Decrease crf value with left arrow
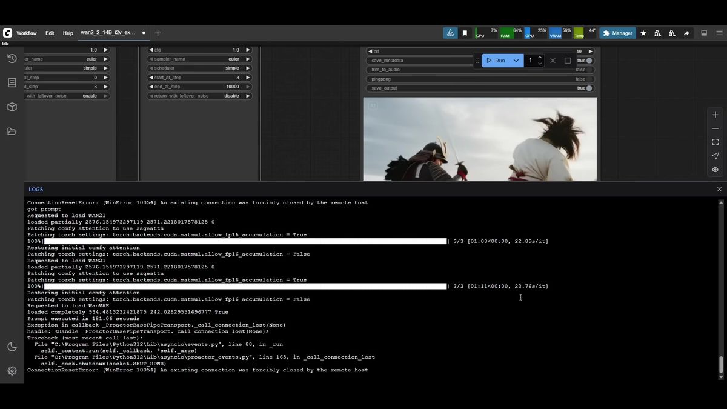The height and width of the screenshot is (409, 727). click(370, 52)
